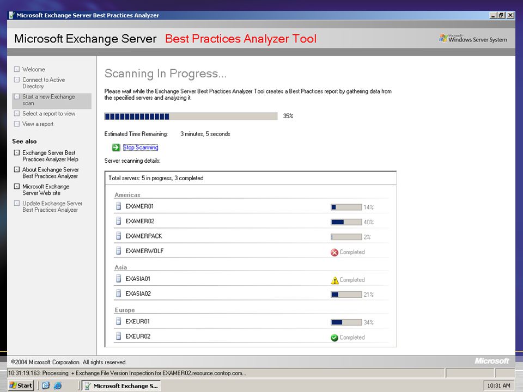Screen dimensions: 523x392
Task: Select the EXEUR01 server icon
Action: pyautogui.click(x=118, y=321)
